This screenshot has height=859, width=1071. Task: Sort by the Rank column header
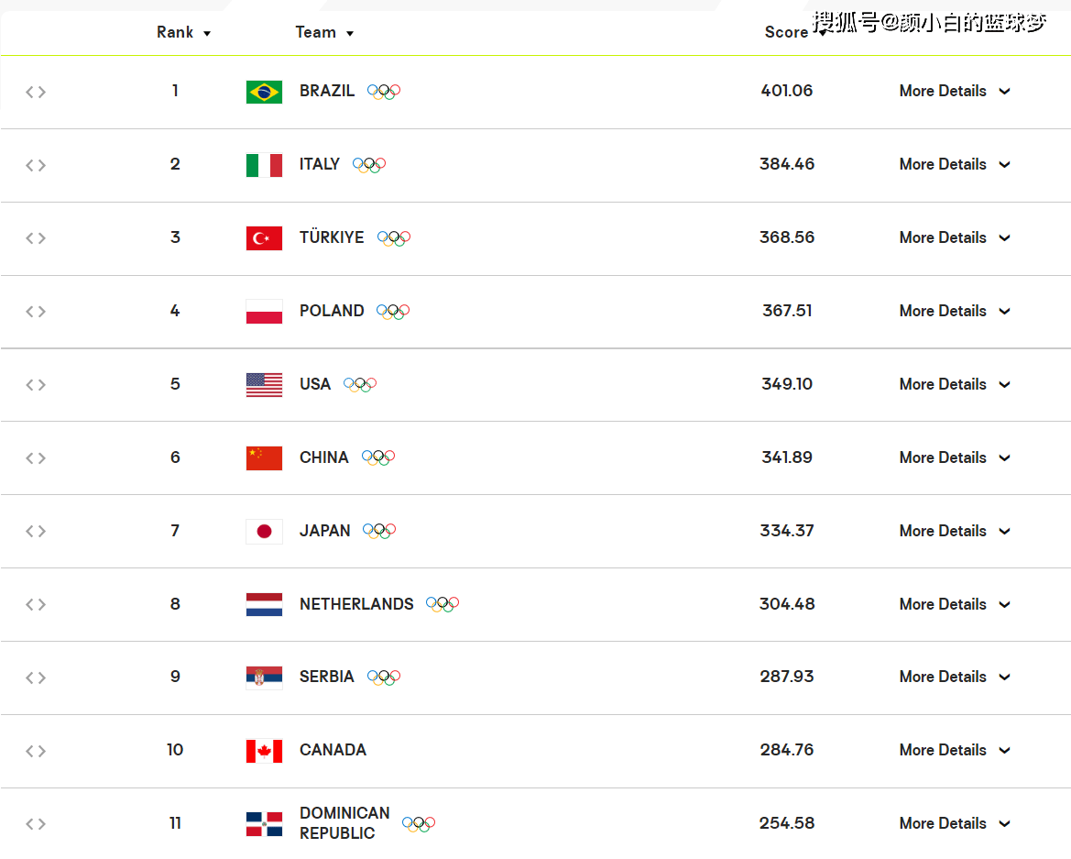184,32
